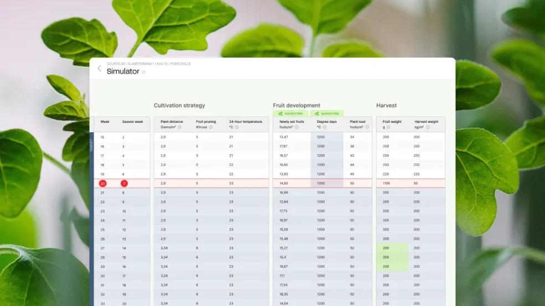
Task: Click the back arrow beside Simulator
Action: [99, 69]
